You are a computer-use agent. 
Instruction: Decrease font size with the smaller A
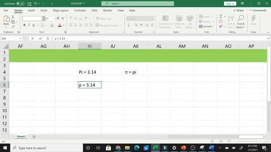[x=63, y=18]
